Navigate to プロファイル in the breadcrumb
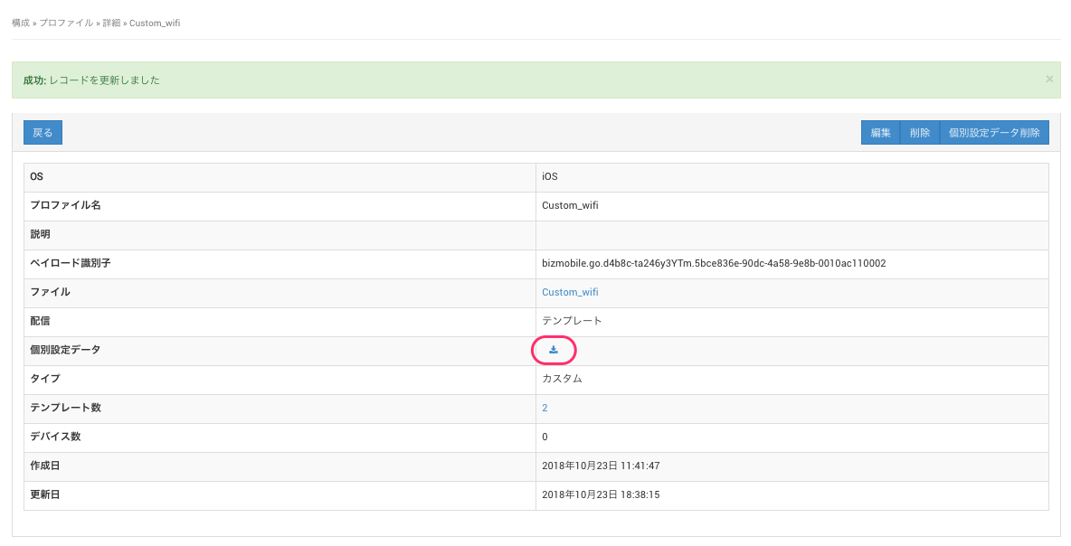 click(x=66, y=23)
